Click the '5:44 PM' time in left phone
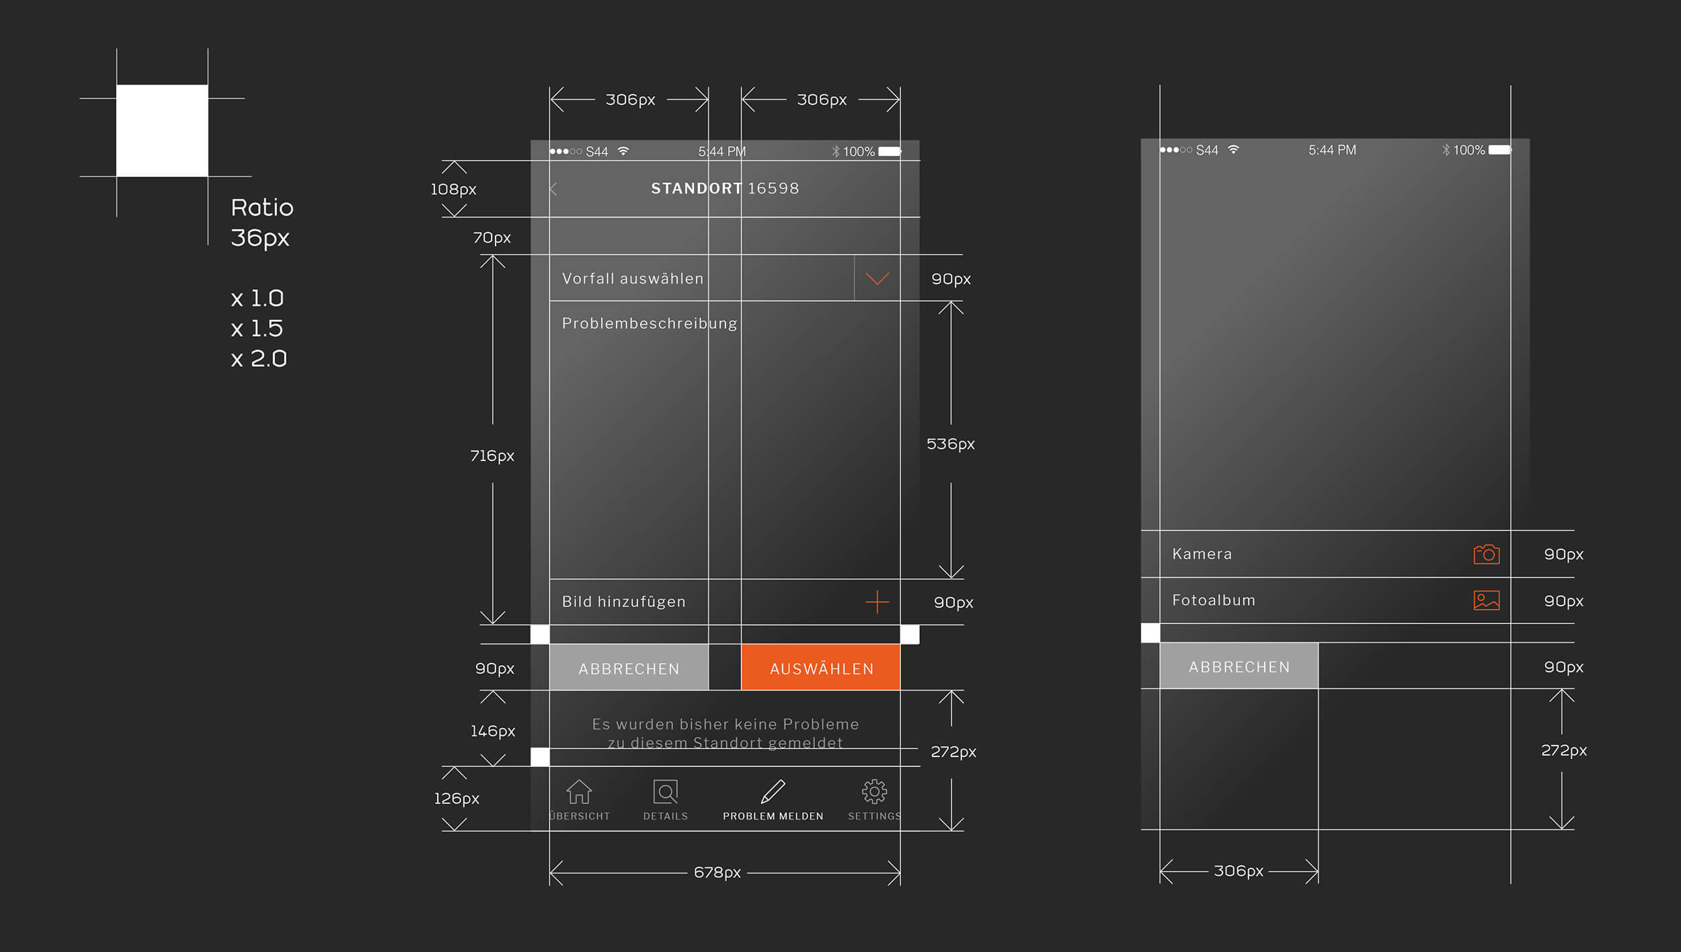1681x952 pixels. point(722,151)
